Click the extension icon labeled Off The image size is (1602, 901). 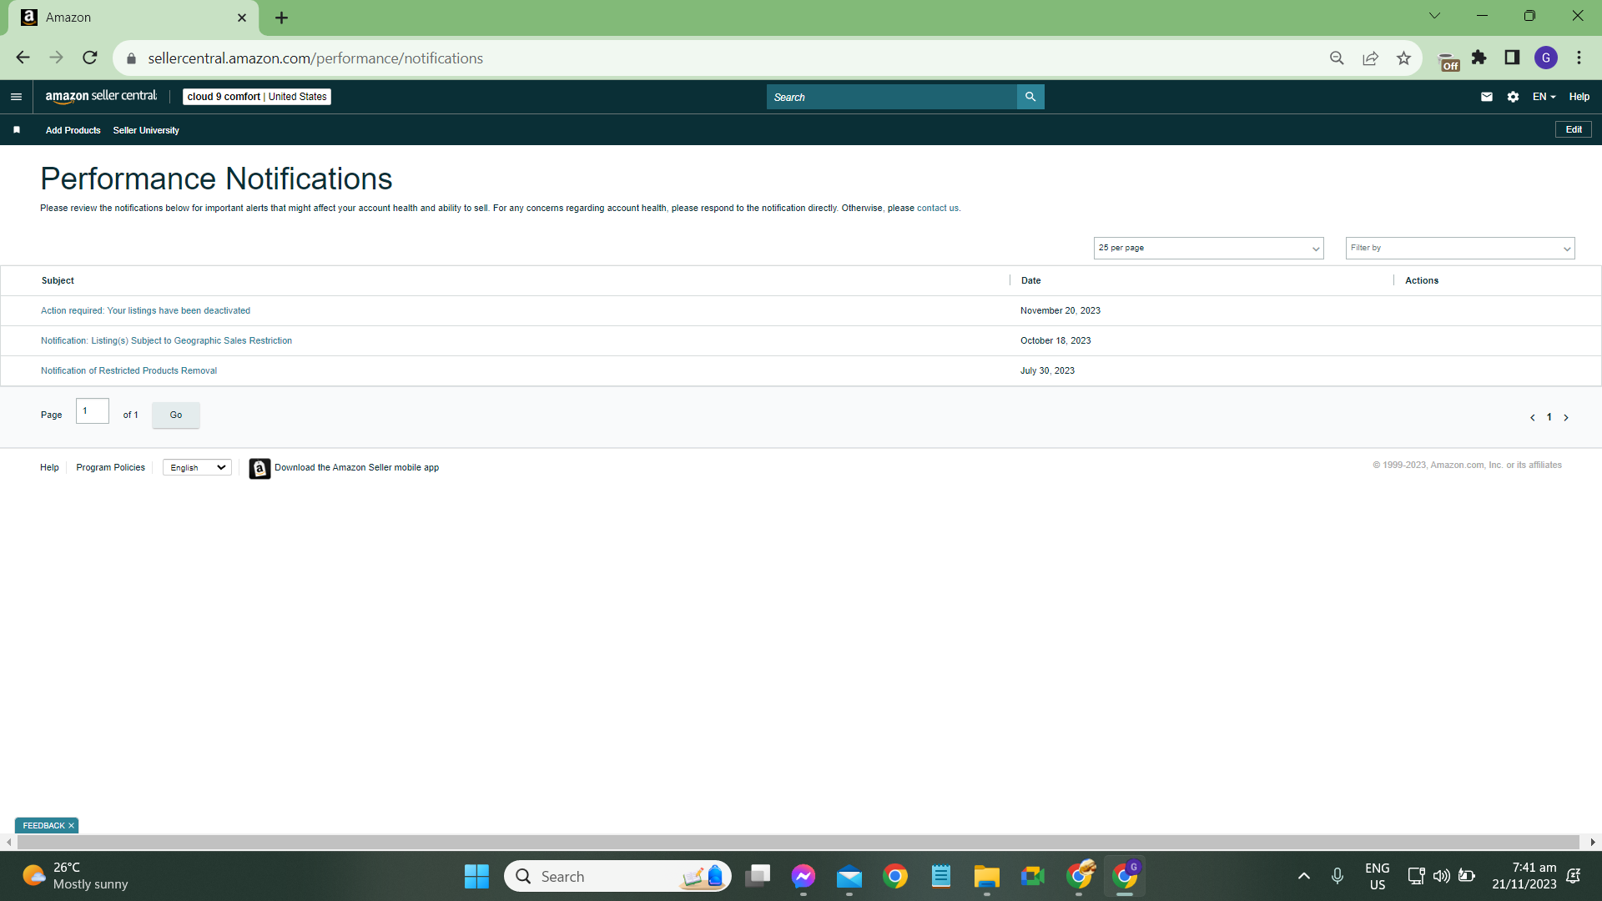1449,61
